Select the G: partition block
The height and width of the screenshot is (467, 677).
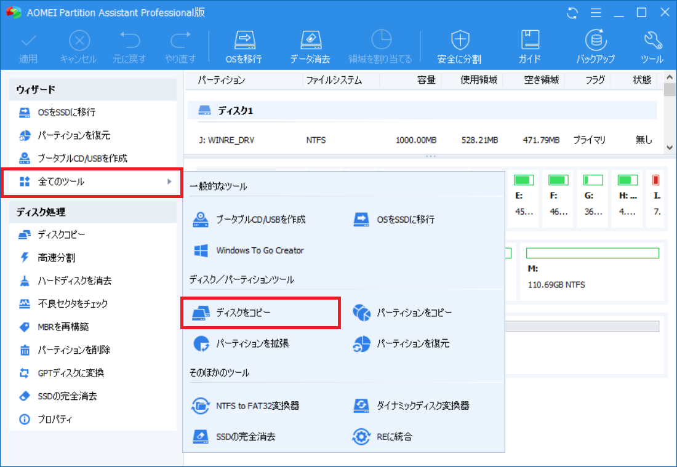(593, 199)
